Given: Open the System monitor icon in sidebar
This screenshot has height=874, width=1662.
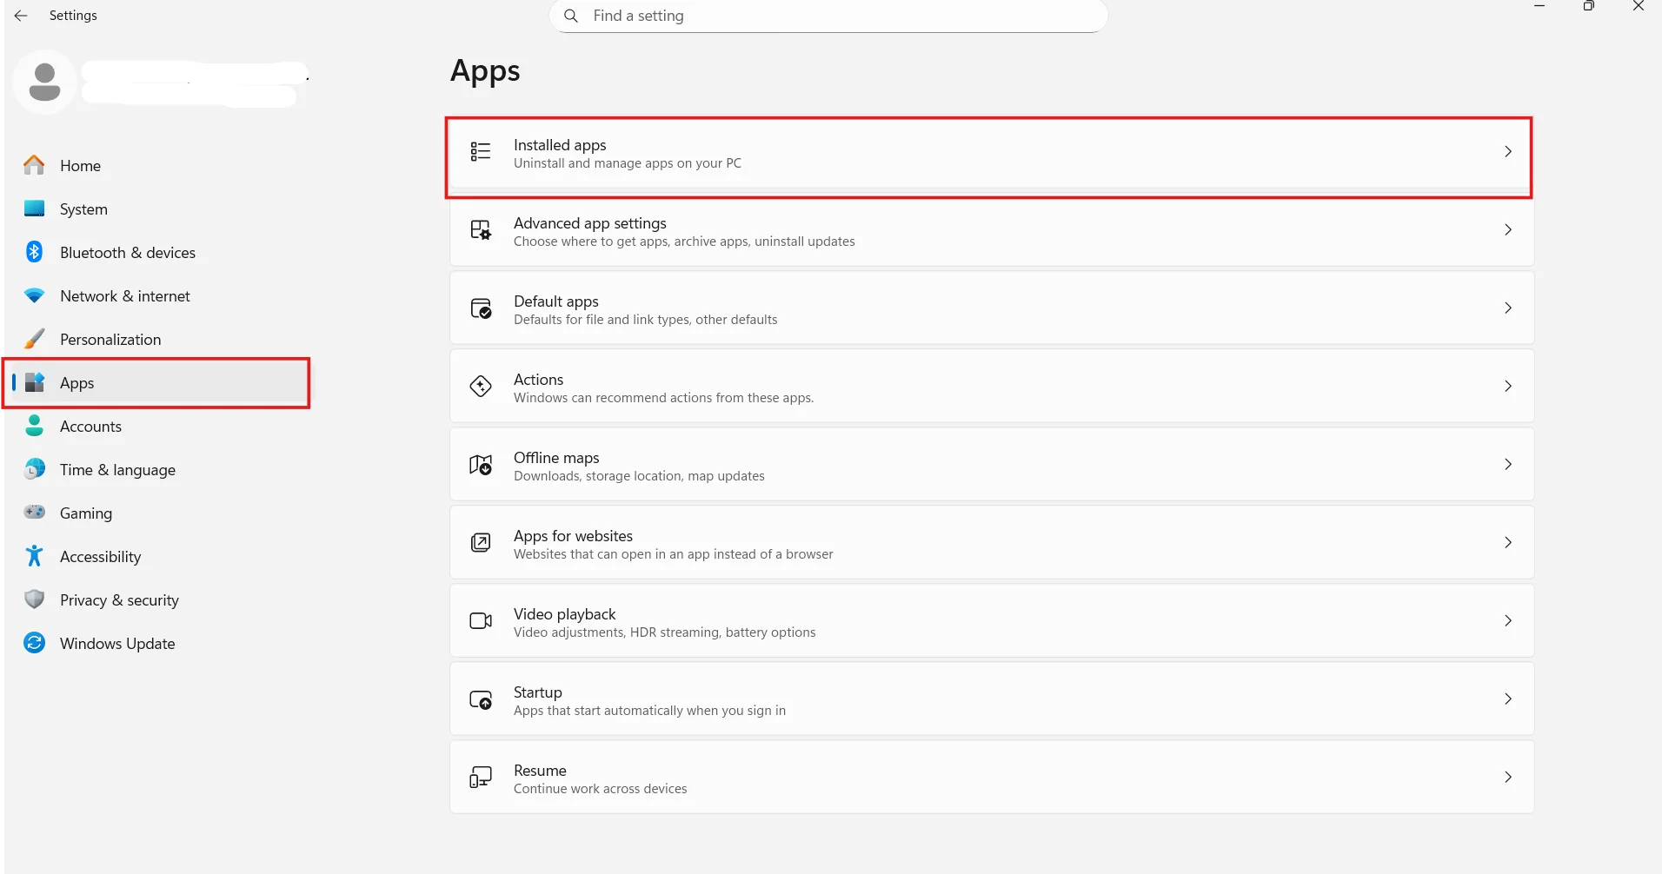Looking at the screenshot, I should (33, 209).
